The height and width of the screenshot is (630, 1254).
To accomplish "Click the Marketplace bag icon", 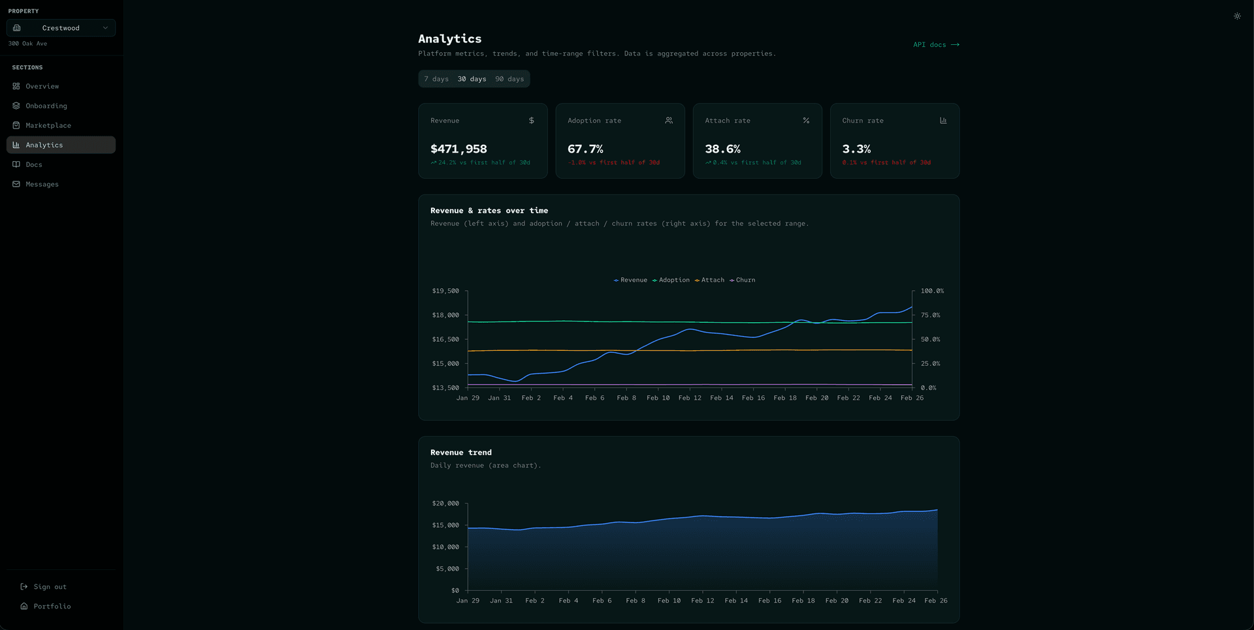I will click(x=16, y=125).
